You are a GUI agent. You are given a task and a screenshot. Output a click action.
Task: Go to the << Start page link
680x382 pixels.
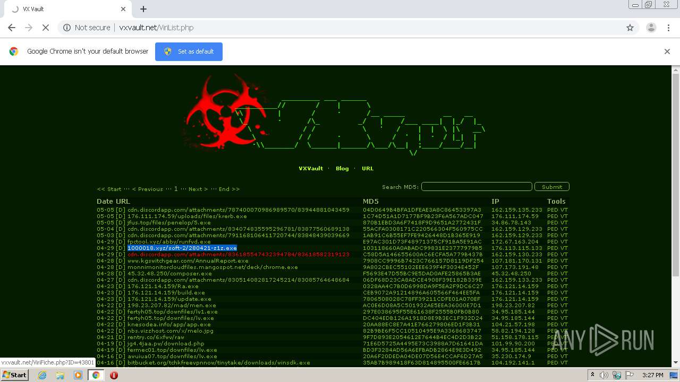[109, 189]
